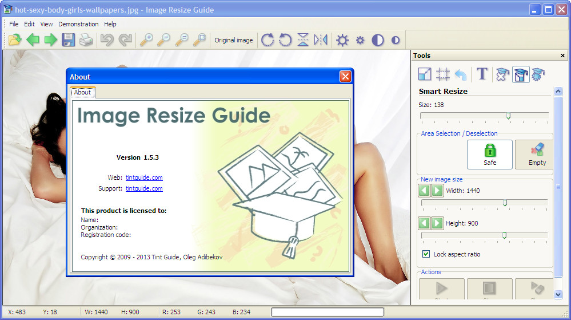Click the Safe area selection button
Viewport: 571px width, 320px height.
[490, 155]
